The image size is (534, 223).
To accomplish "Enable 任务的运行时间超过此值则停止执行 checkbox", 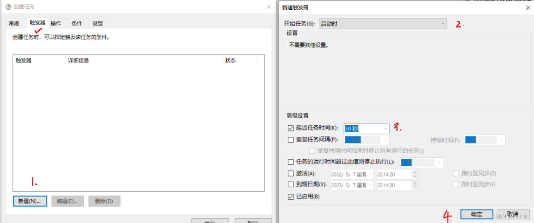I will (291, 162).
